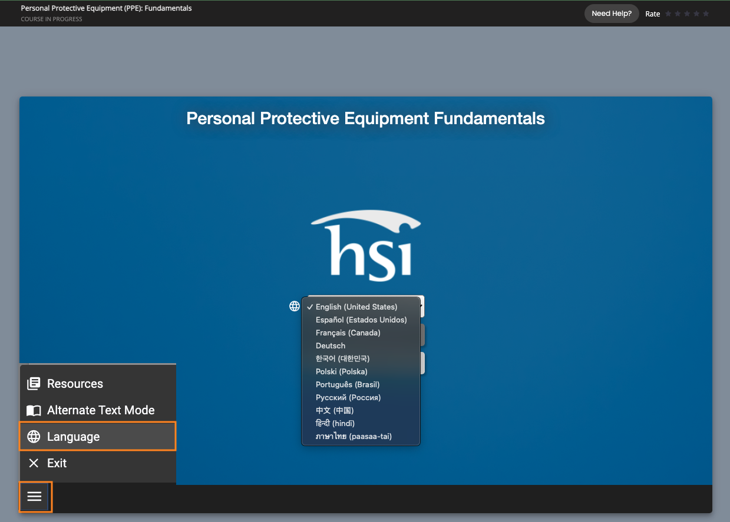Select 한국어 (대한민국) option
Image resolution: width=730 pixels, height=522 pixels.
click(361, 359)
